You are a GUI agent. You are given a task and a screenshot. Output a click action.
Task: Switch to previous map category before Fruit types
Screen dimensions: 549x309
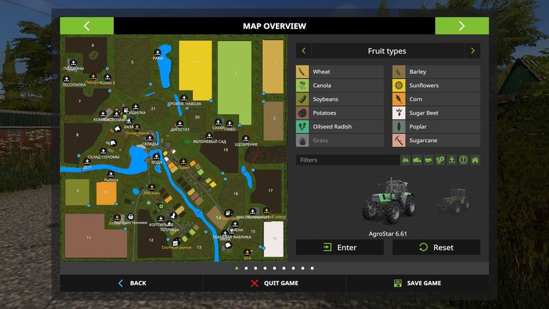click(303, 51)
